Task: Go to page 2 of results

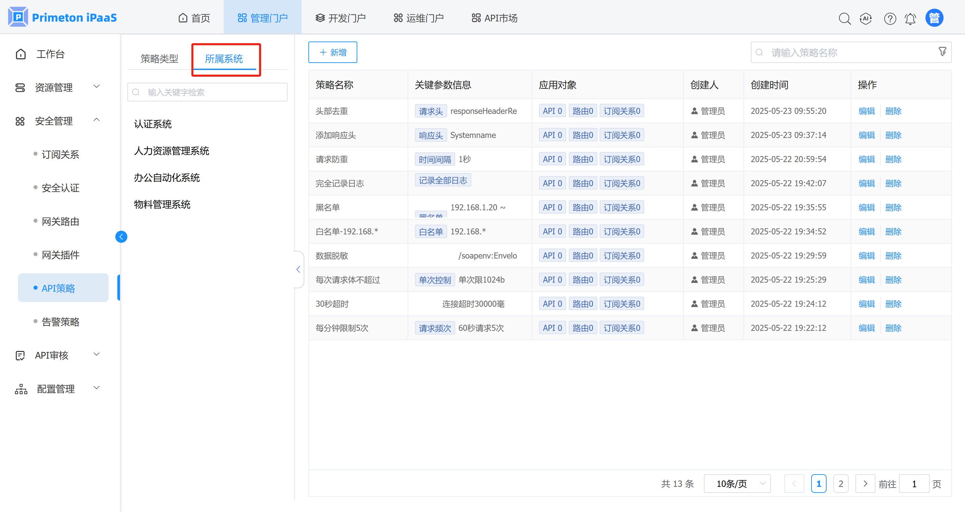Action: [x=841, y=484]
